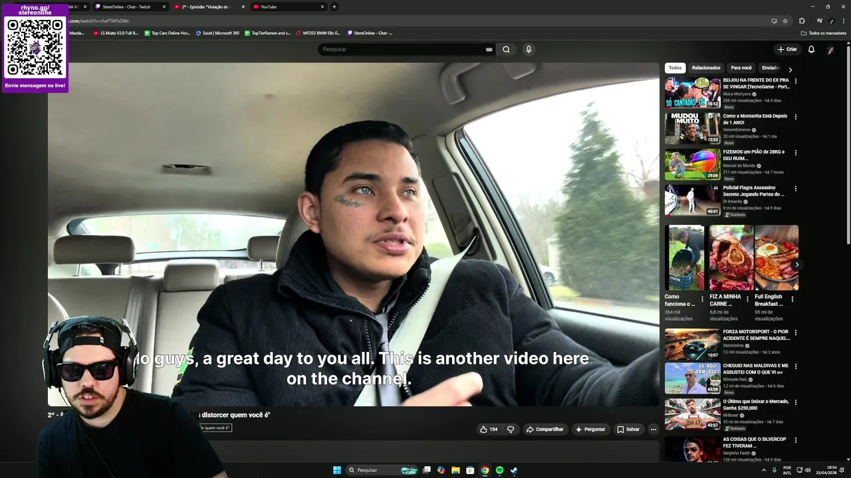Show next Shorts with right arrow
The height and width of the screenshot is (478, 851).
[x=796, y=264]
